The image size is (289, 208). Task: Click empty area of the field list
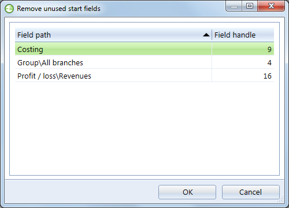[x=144, y=128]
